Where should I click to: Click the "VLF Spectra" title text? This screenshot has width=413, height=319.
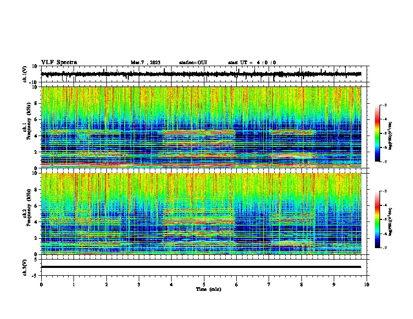(59, 63)
